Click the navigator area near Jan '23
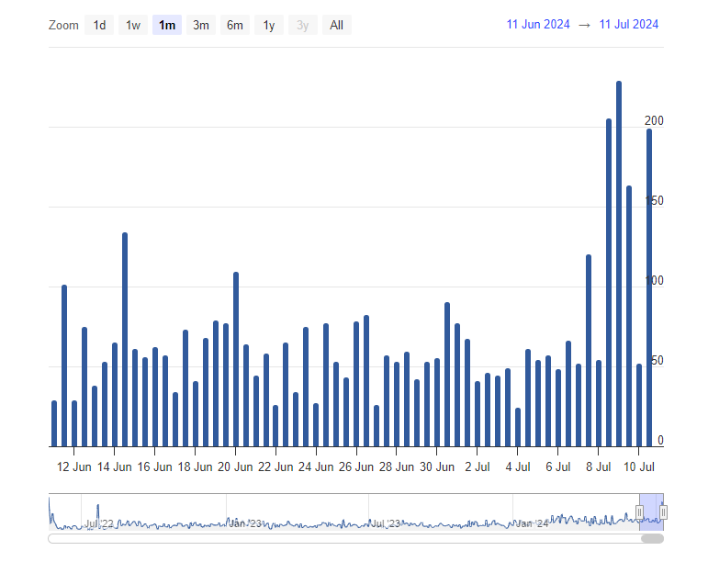 click(244, 523)
